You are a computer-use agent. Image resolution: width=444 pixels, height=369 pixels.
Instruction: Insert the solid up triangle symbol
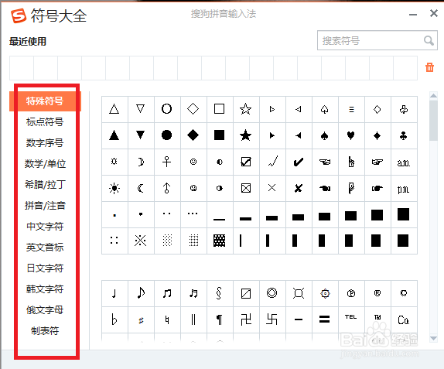tap(114, 135)
